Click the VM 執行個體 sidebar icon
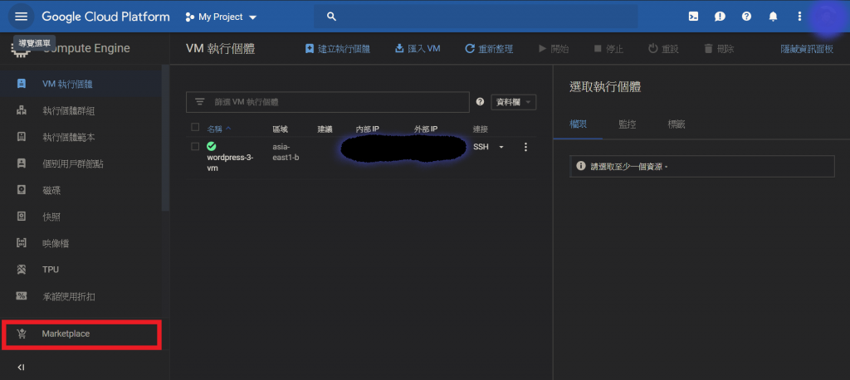850x380 pixels. click(21, 84)
